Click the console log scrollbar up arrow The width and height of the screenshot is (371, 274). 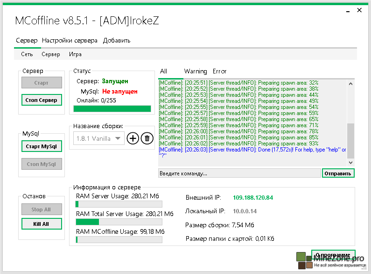(x=350, y=83)
